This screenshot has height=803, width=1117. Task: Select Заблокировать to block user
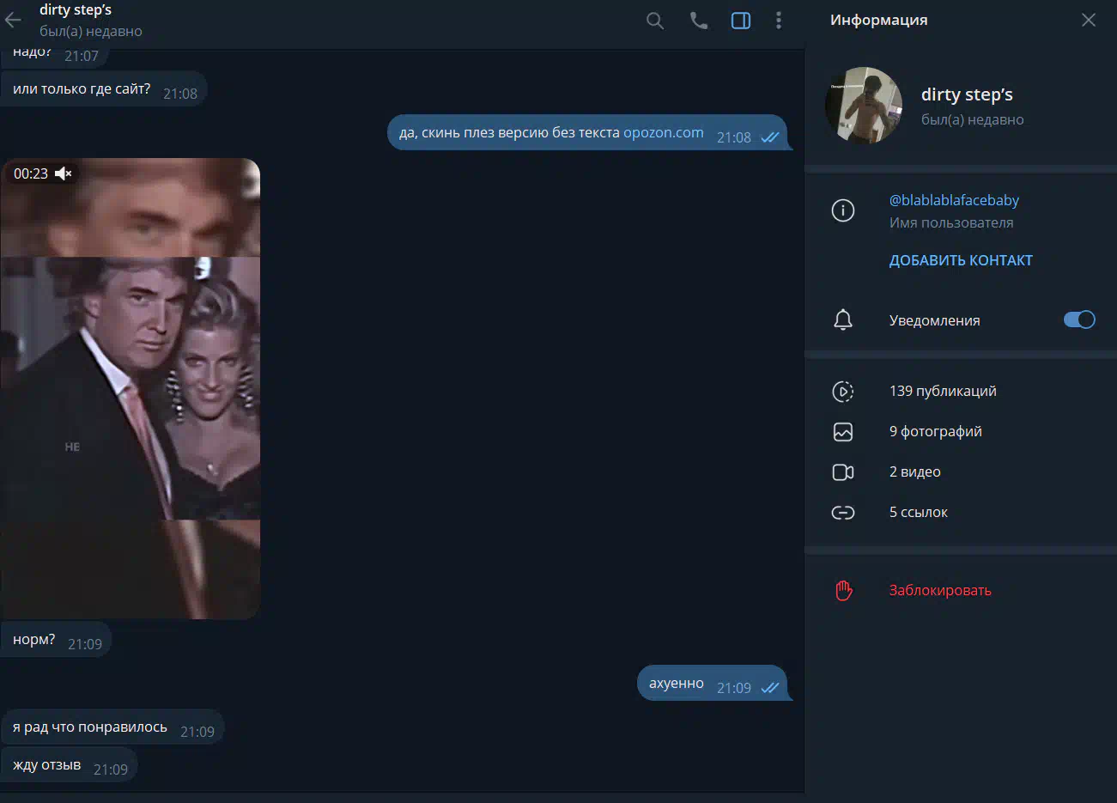tap(940, 590)
